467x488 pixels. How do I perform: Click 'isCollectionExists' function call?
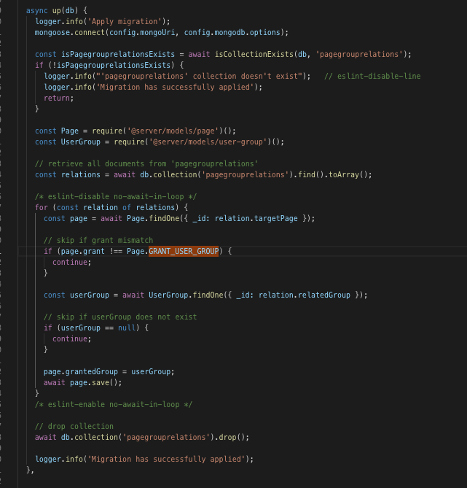pyautogui.click(x=254, y=55)
